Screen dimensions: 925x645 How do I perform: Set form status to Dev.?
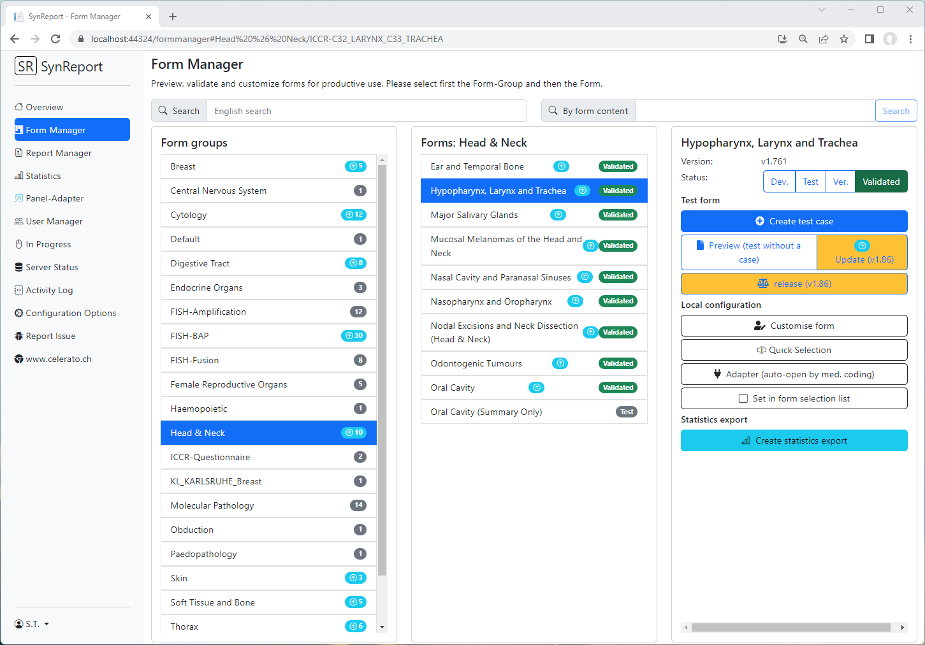(x=779, y=182)
